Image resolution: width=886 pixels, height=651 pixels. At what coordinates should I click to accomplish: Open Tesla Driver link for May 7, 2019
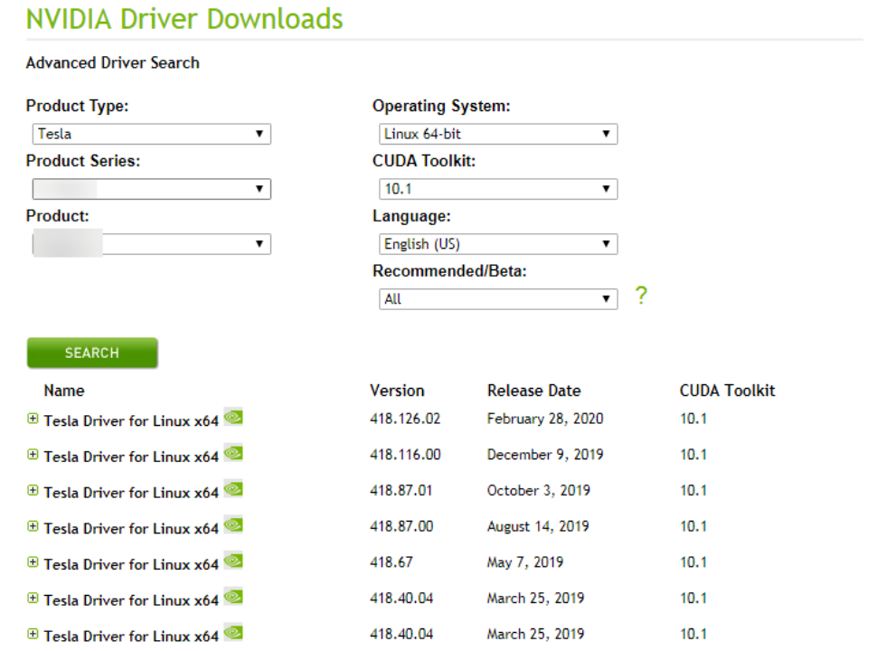point(131,564)
